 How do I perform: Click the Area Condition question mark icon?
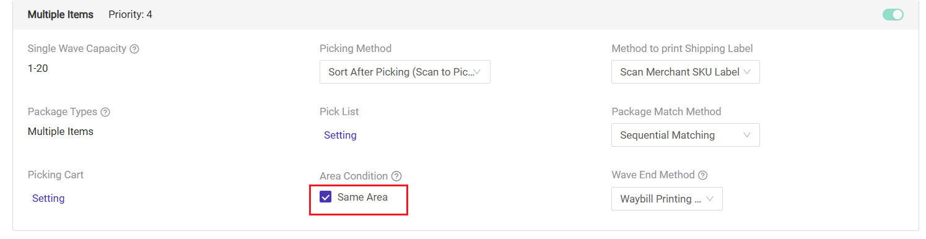pos(396,176)
